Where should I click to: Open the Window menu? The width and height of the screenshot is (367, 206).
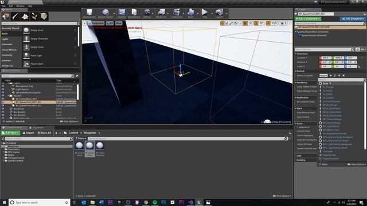point(21,6)
